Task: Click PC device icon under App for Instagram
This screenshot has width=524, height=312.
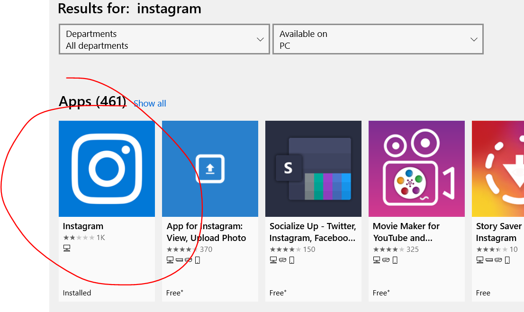Action: 170,260
